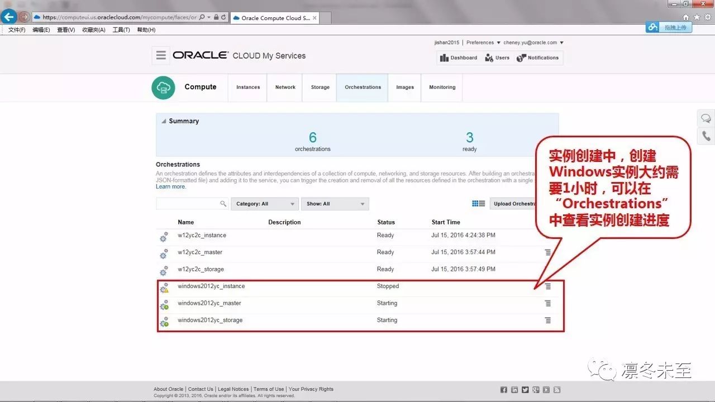Switch to the Monitoring tab
This screenshot has height=402, width=715.
(442, 88)
